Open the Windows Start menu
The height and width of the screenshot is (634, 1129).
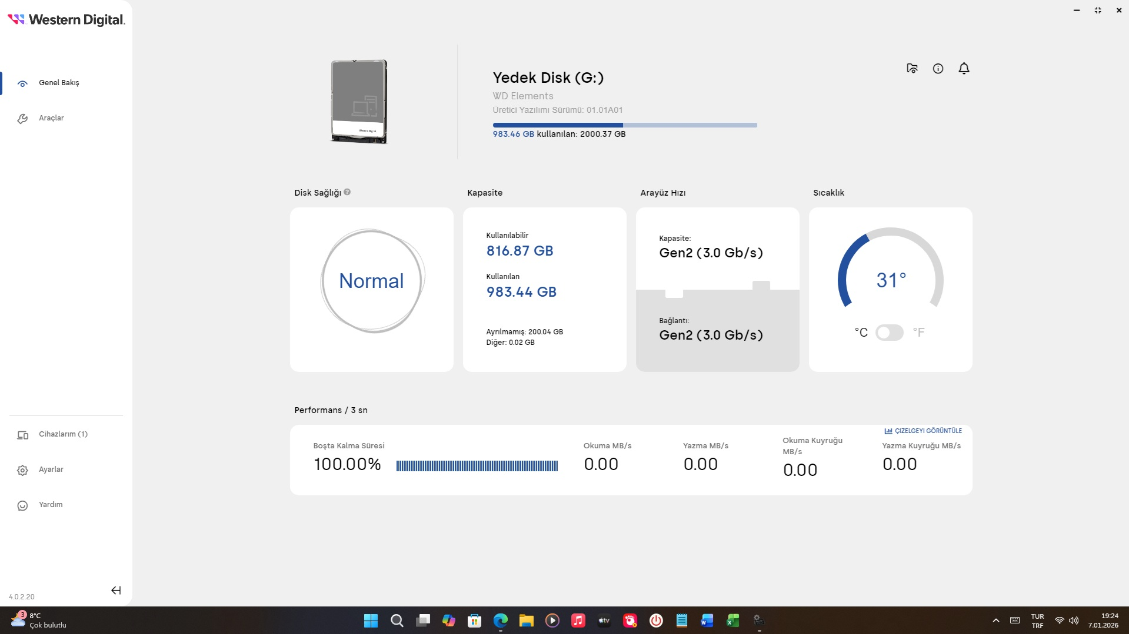[x=371, y=620]
